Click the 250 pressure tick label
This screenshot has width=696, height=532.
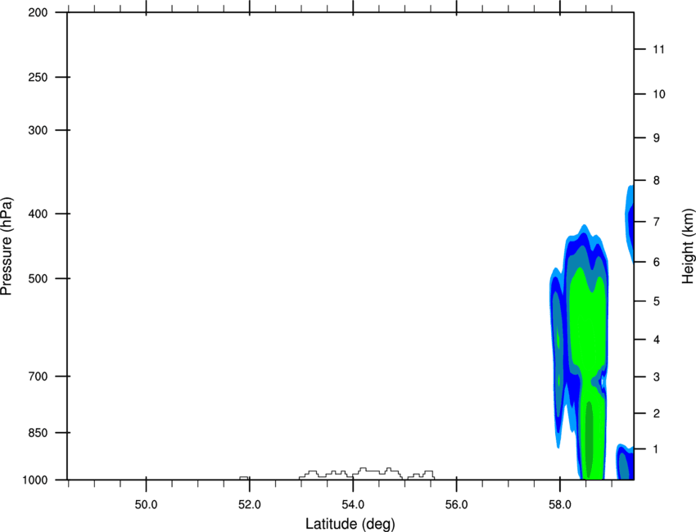pyautogui.click(x=38, y=78)
